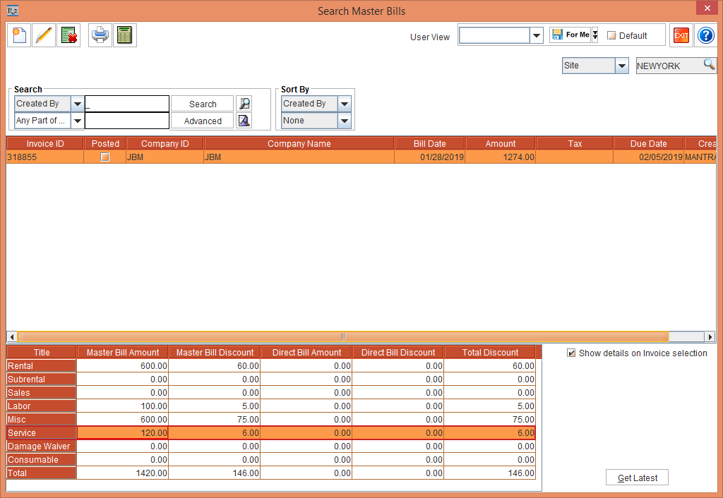Create a new master bill document
This screenshot has width=723, height=498.
coord(18,35)
